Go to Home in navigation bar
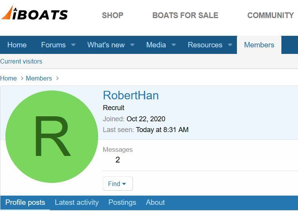298x211 pixels. pyautogui.click(x=17, y=45)
